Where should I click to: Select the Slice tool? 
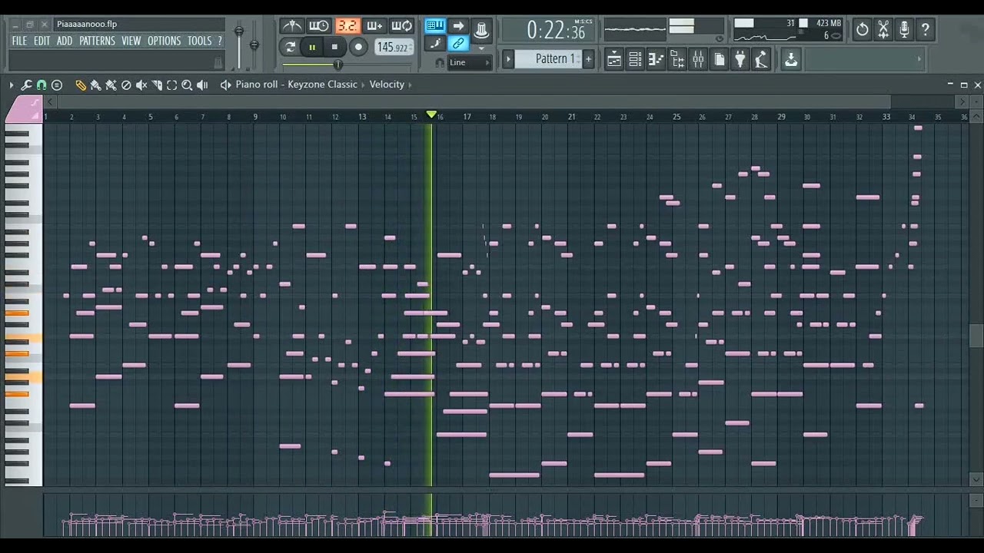[157, 84]
